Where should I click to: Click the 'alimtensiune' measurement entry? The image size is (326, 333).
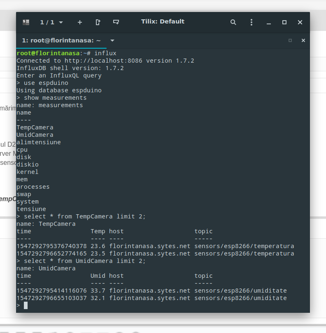click(39, 142)
